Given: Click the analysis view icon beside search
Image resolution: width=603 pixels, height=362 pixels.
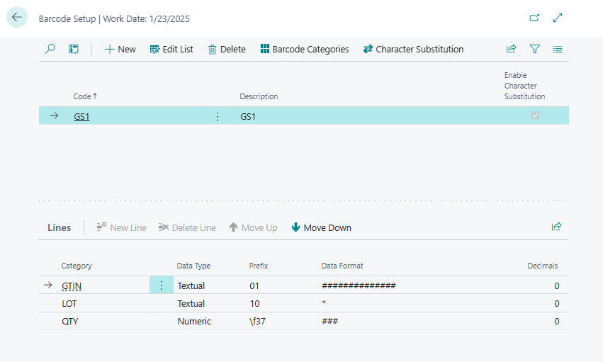Looking at the screenshot, I should tap(74, 49).
